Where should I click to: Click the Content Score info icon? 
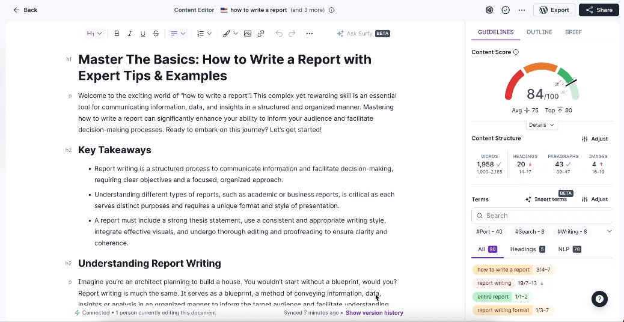[516, 52]
